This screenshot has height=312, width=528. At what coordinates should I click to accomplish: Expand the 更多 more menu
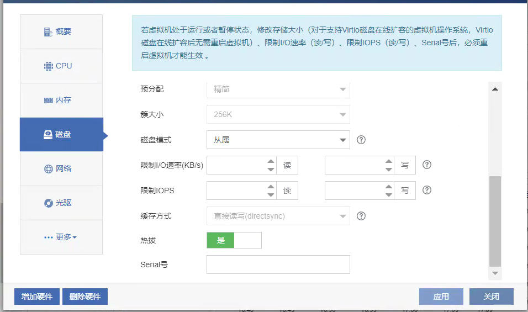pyautogui.click(x=61, y=237)
